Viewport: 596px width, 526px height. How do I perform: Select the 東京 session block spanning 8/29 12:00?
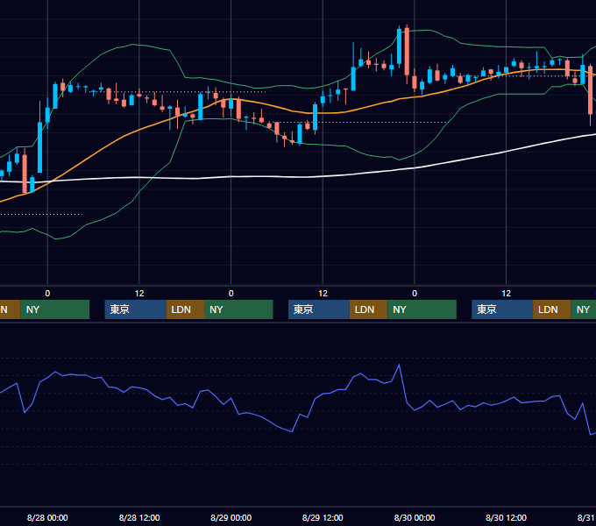click(x=319, y=309)
